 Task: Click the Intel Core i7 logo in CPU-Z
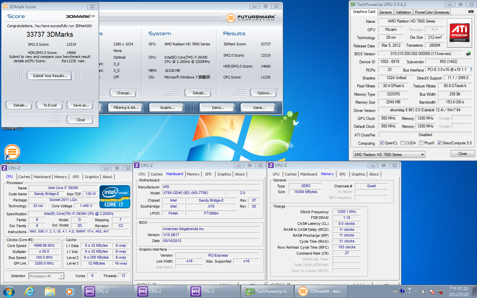(x=115, y=197)
